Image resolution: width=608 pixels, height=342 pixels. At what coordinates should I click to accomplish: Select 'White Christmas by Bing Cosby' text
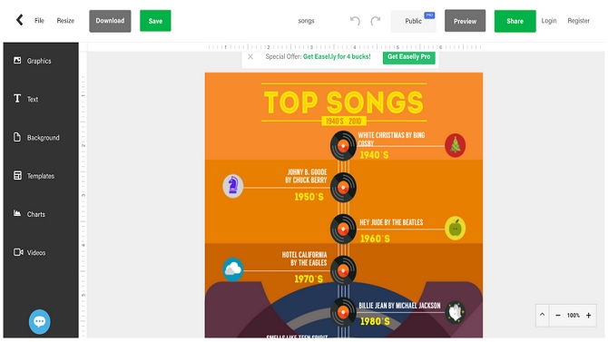[x=391, y=139]
